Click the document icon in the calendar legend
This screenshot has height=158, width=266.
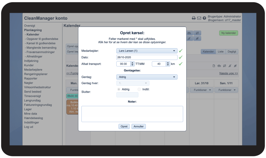[214, 66]
